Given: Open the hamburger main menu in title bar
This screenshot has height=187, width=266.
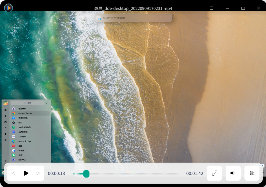Looking at the screenshot, I should [212, 8].
